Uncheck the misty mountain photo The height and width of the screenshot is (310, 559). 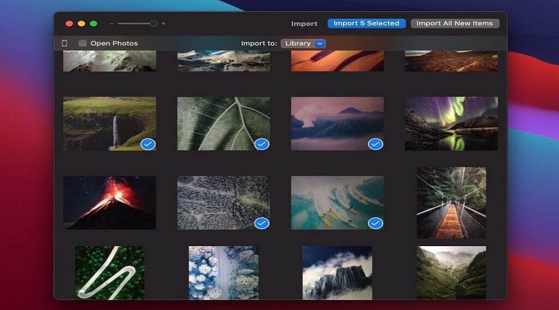click(x=375, y=144)
